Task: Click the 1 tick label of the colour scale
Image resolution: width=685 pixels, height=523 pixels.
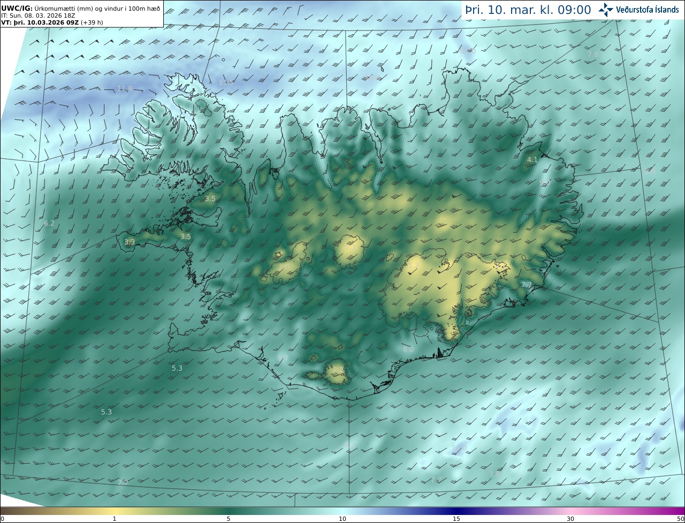Action: (114, 519)
